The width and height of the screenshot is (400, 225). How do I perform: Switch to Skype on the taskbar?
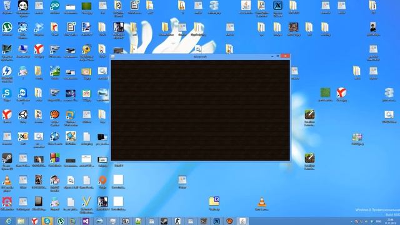pyautogui.click(x=47, y=221)
